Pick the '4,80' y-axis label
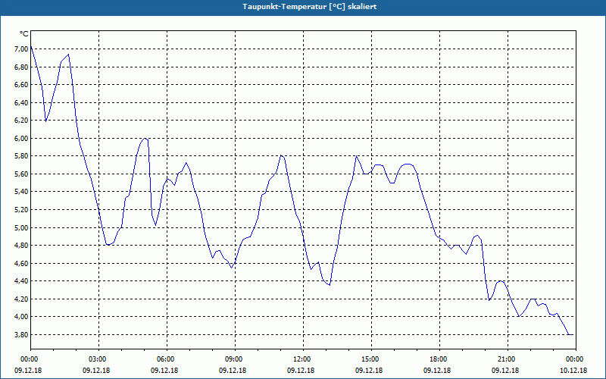The width and height of the screenshot is (606, 379). point(21,246)
